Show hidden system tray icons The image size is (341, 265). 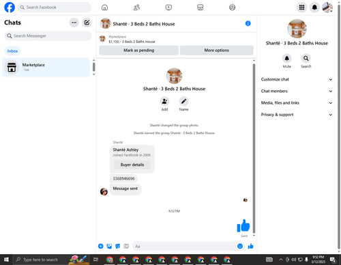pos(281,260)
